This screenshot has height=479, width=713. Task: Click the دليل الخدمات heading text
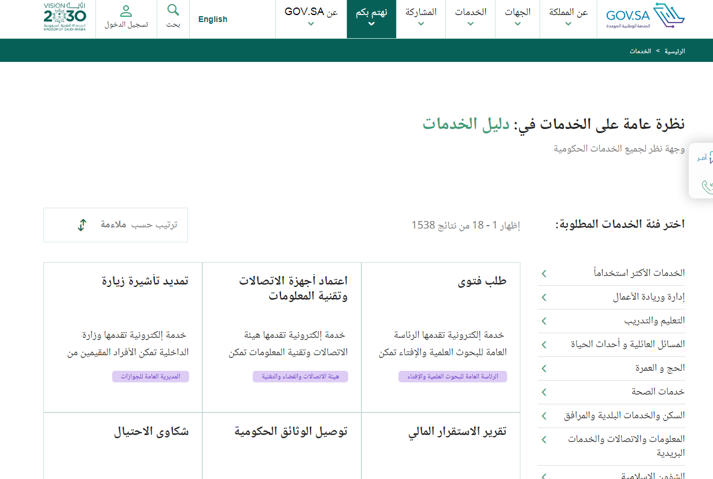point(466,124)
